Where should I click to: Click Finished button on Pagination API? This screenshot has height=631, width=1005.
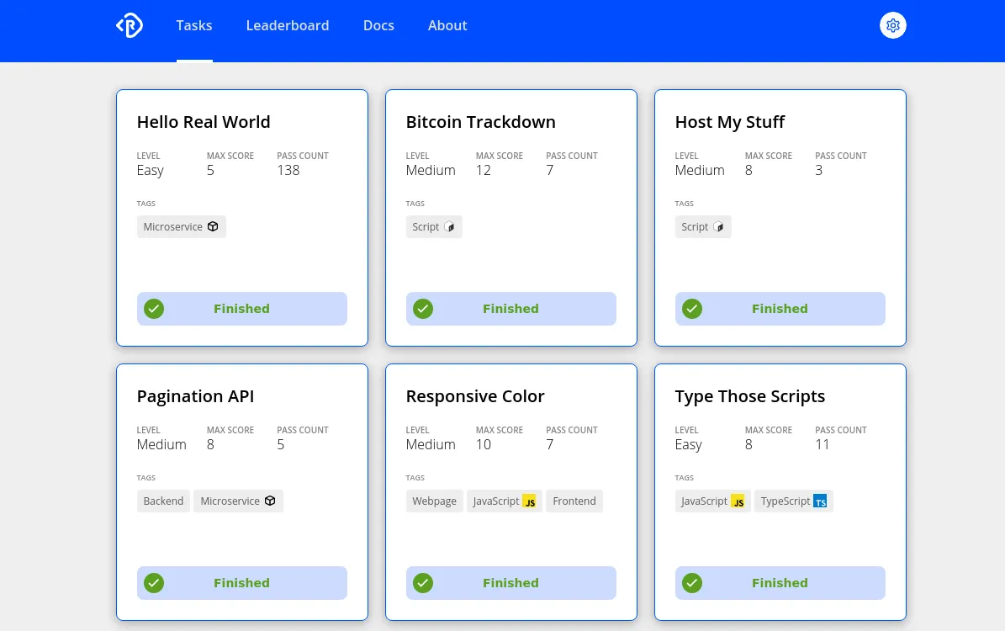241,583
